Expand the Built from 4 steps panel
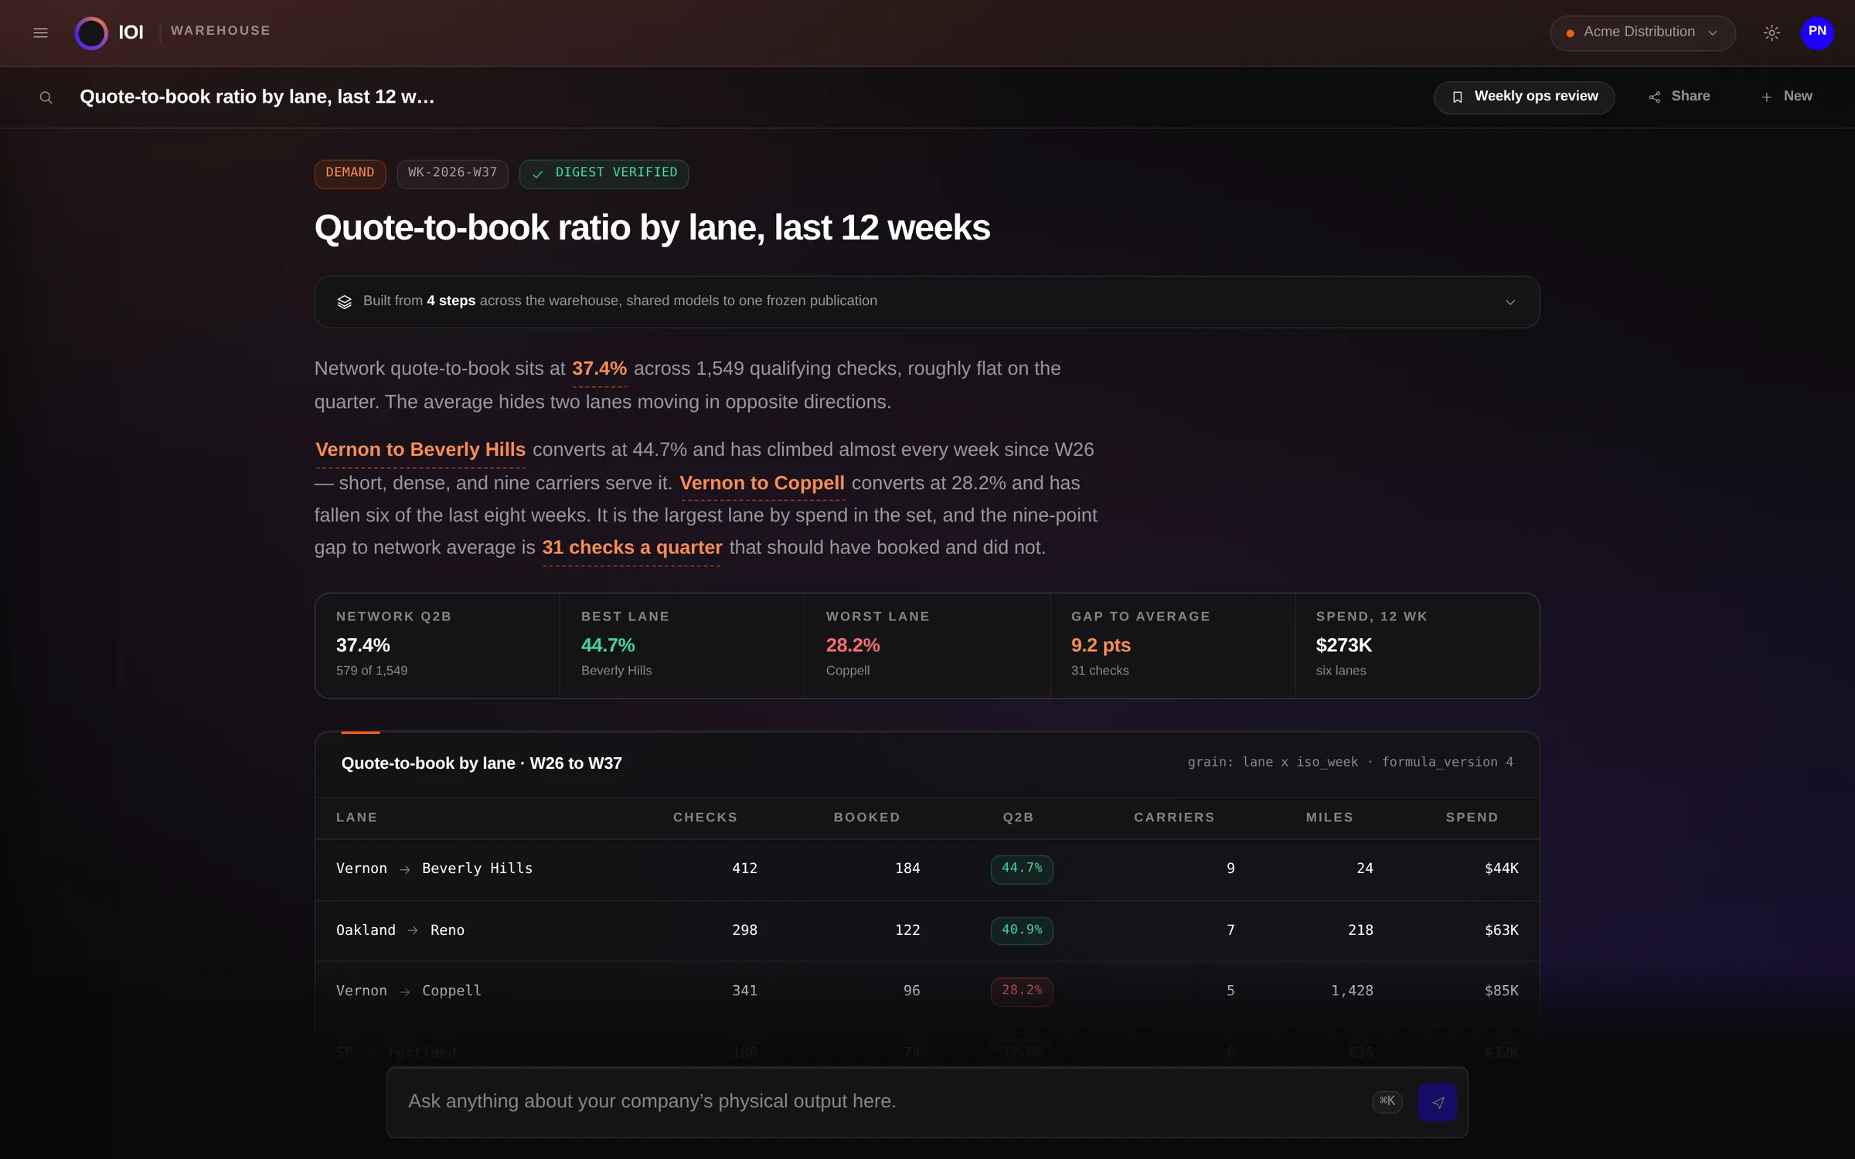Screen dimensions: 1855x1159 click(x=927, y=301)
